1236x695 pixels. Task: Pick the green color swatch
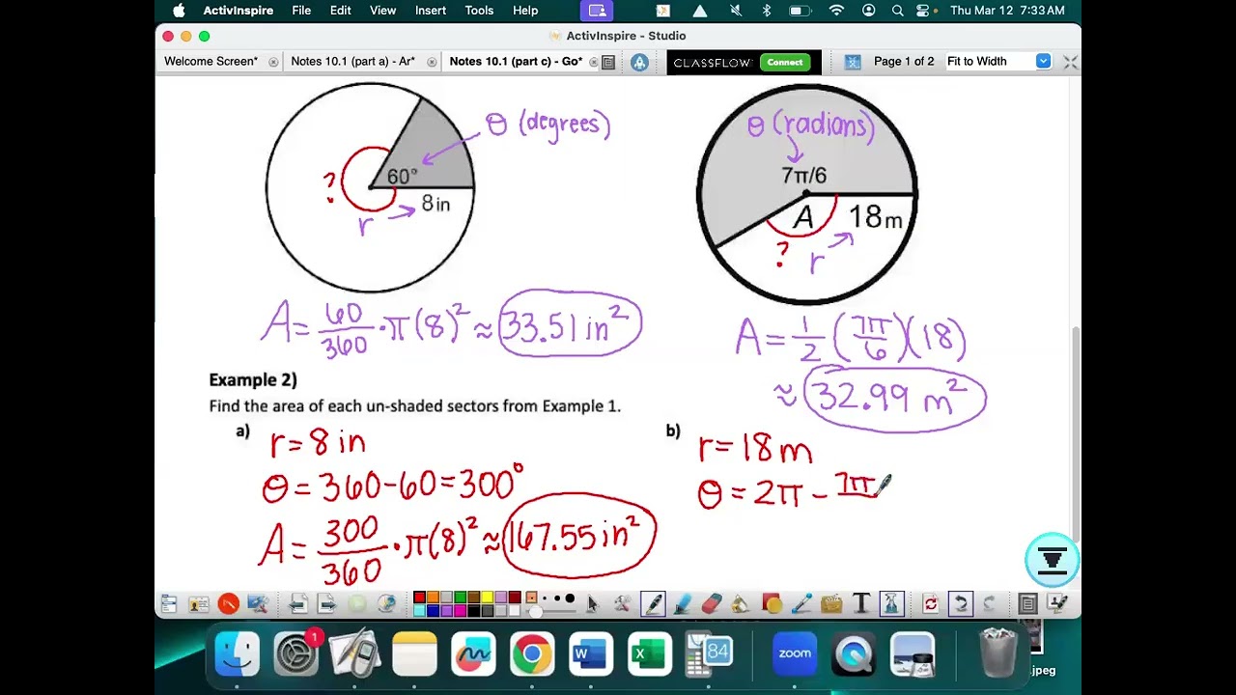460,598
